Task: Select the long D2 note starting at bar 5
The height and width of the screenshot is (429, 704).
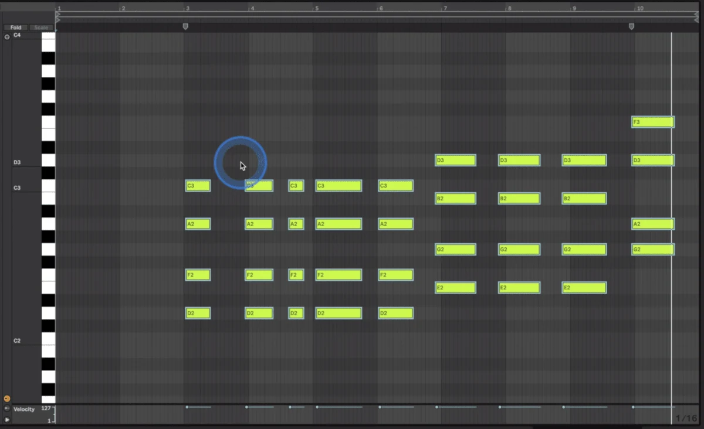Action: (339, 313)
